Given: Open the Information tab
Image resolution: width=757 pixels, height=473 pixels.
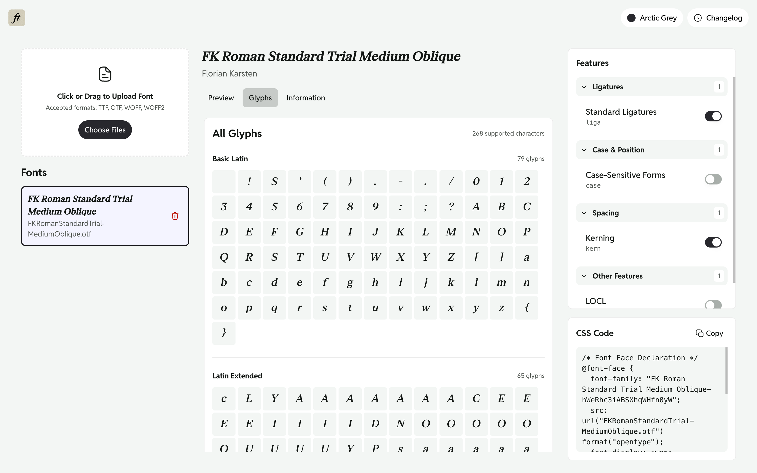Looking at the screenshot, I should point(305,97).
